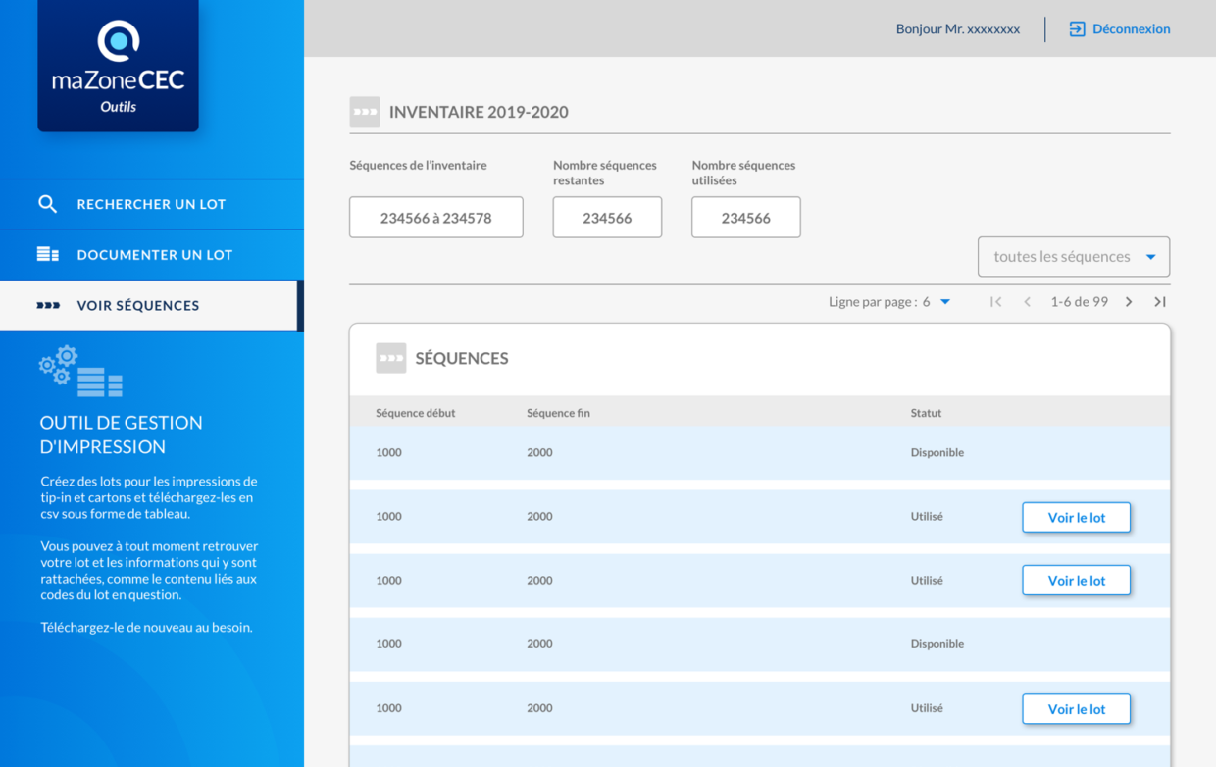The image size is (1216, 767).
Task: Select Voir séquences menu item
Action: pyautogui.click(x=152, y=305)
